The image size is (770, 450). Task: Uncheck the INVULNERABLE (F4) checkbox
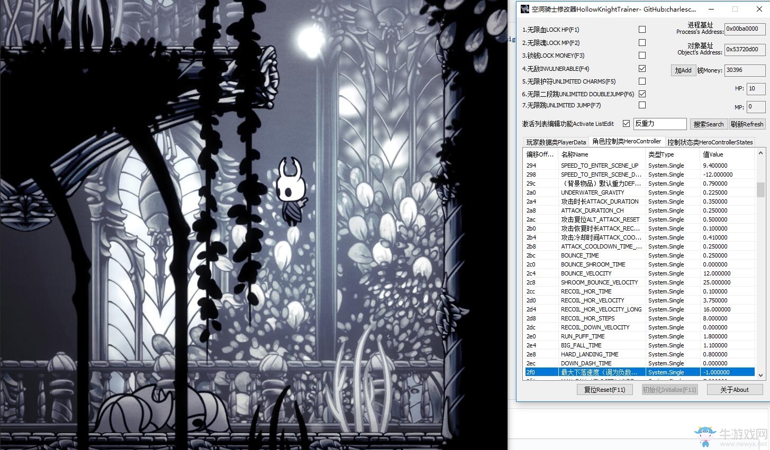(x=642, y=68)
